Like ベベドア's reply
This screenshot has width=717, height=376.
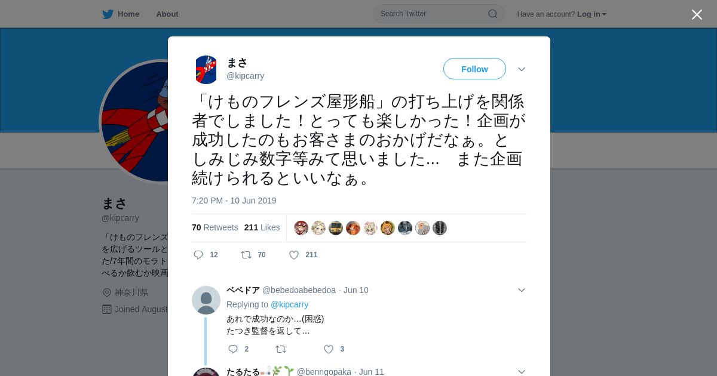329,349
